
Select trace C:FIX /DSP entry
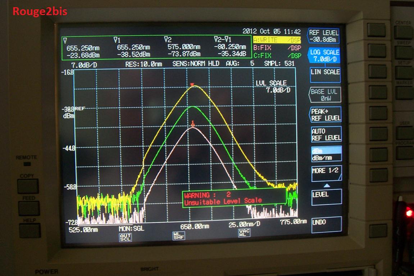277,56
